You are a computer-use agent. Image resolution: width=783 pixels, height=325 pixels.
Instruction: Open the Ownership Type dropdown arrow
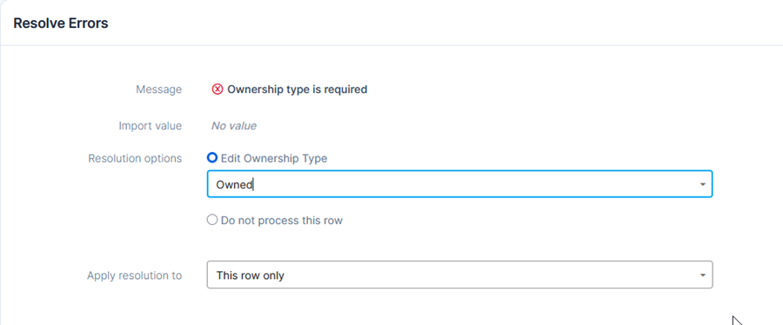(x=703, y=184)
